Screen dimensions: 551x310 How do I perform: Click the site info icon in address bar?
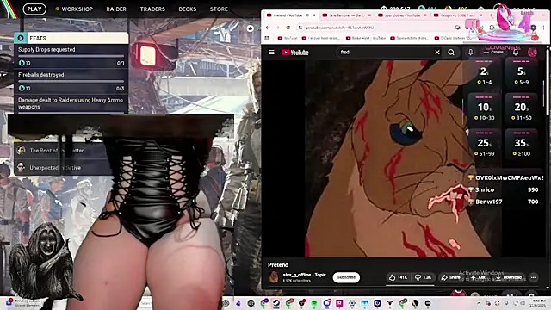click(300, 28)
